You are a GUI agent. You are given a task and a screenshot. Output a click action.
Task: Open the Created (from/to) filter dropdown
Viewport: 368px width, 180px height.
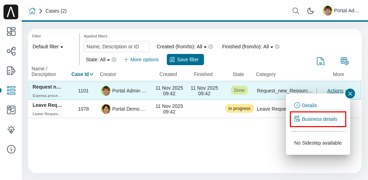182,47
